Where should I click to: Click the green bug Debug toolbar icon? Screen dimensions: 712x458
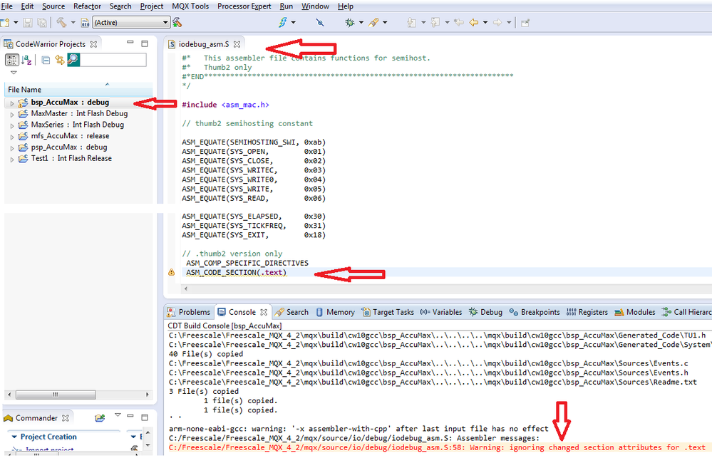click(350, 22)
